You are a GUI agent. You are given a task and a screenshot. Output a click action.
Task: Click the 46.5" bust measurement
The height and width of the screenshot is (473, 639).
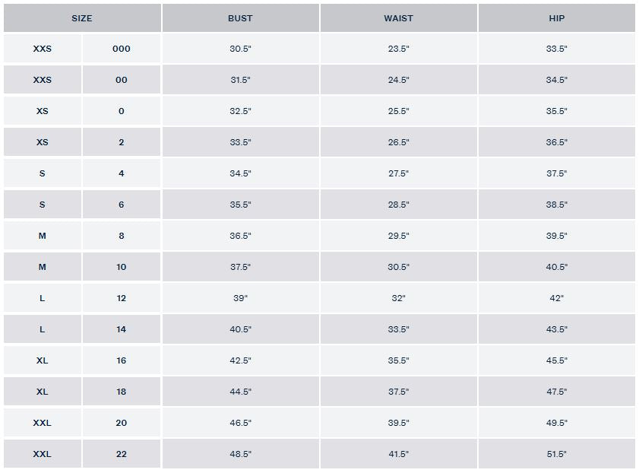tap(240, 423)
